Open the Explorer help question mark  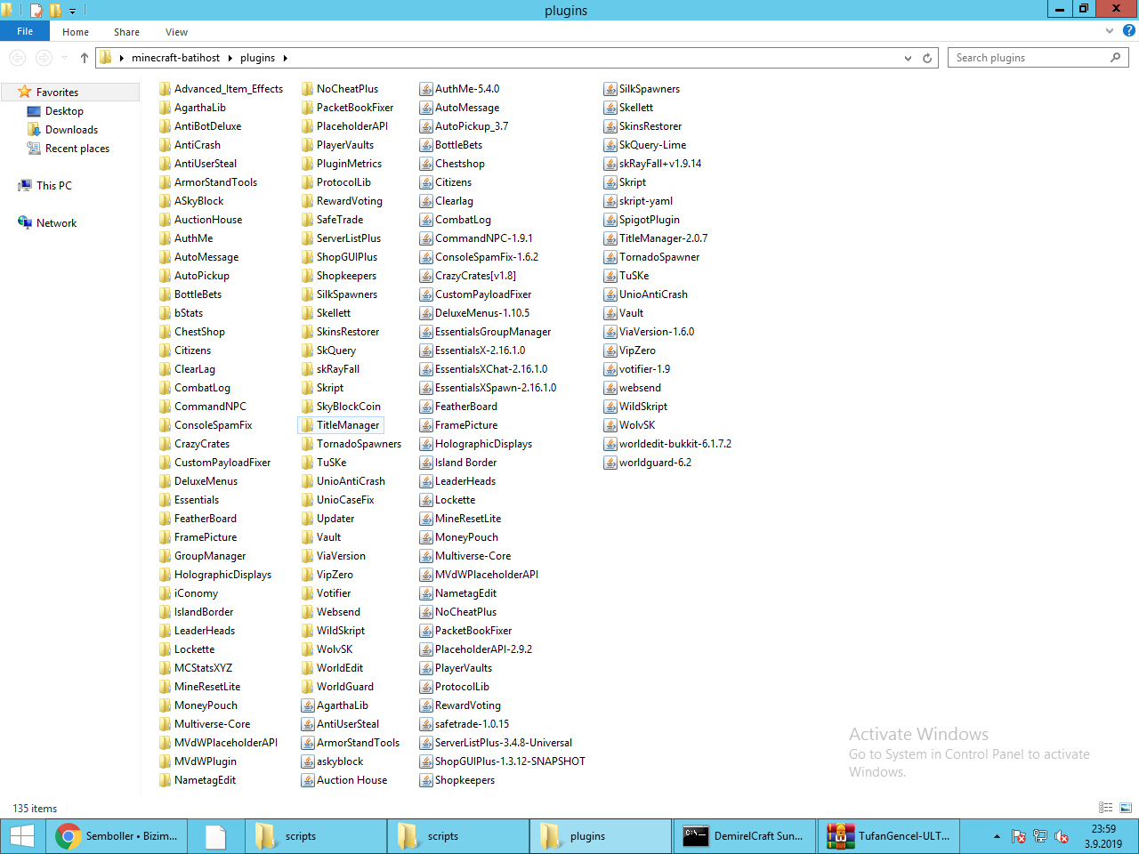(x=1129, y=30)
